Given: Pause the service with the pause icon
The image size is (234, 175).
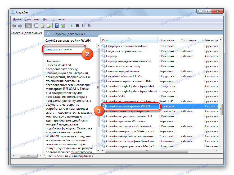Looking at the screenshot, I should (83, 26).
